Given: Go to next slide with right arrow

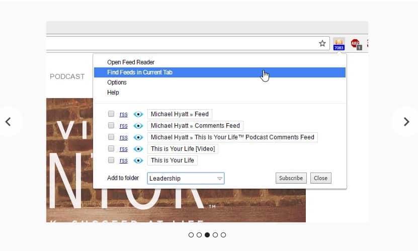Looking at the screenshot, I should (406, 122).
